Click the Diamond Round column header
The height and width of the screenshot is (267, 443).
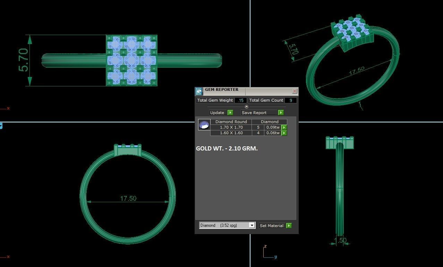click(x=231, y=122)
